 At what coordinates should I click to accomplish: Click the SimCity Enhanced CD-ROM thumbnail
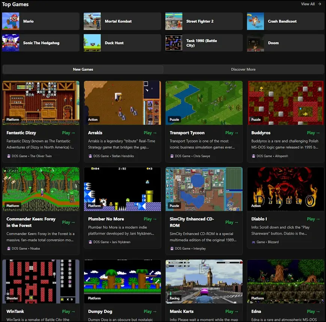[x=204, y=189]
